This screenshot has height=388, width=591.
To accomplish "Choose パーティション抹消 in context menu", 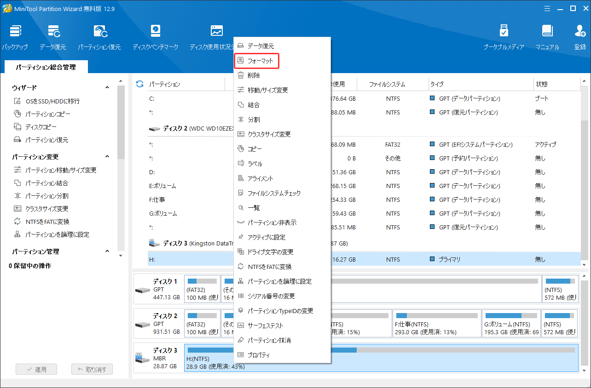I will pos(282,340).
